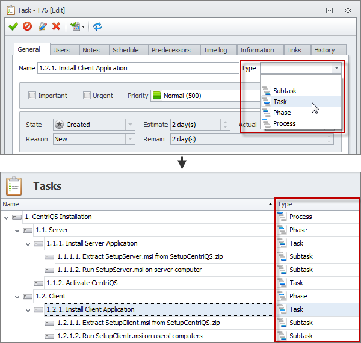Open the State dropdown showing Created
361x343 pixels.
131,125
